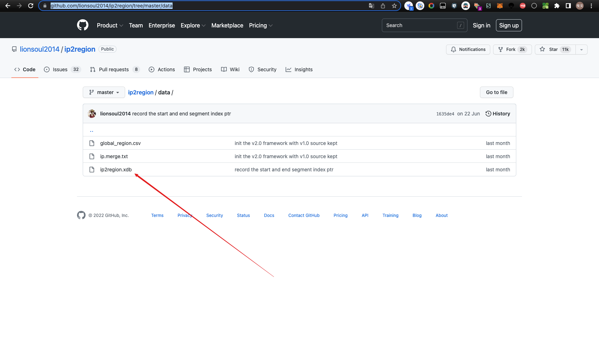Open Blog link in footer
This screenshot has height=358, width=599.
pyautogui.click(x=417, y=216)
